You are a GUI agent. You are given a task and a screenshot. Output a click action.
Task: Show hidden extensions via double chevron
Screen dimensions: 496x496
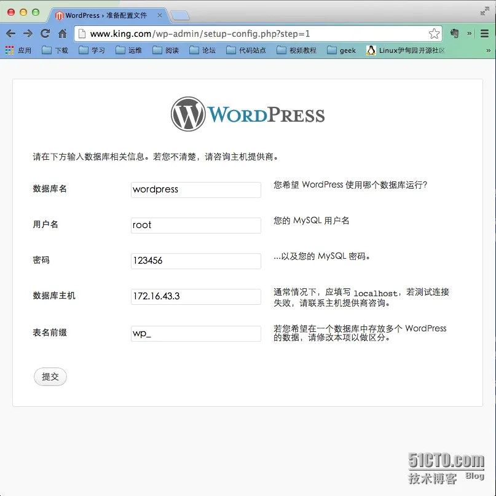click(x=470, y=34)
